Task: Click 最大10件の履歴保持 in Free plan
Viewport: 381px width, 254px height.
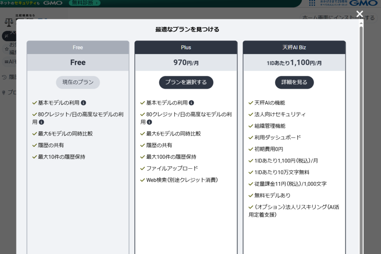Action: click(x=61, y=157)
